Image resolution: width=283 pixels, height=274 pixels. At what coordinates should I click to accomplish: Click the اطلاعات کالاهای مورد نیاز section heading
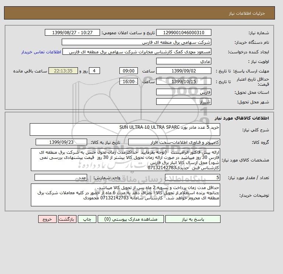coord(242,118)
